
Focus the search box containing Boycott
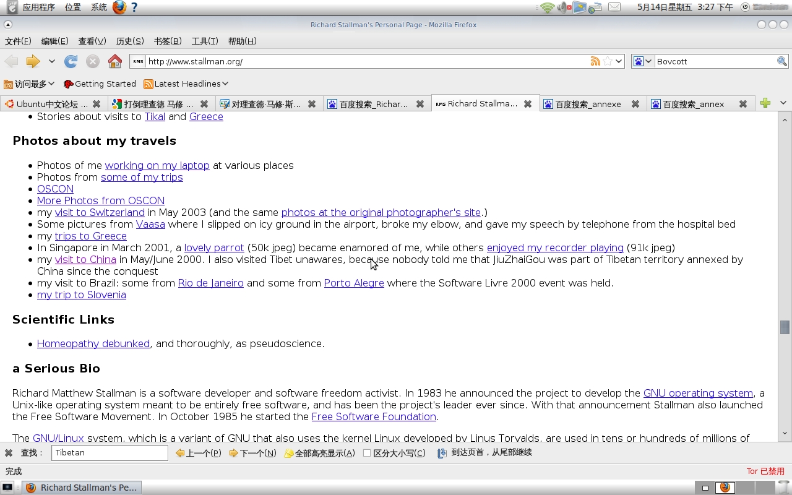715,61
